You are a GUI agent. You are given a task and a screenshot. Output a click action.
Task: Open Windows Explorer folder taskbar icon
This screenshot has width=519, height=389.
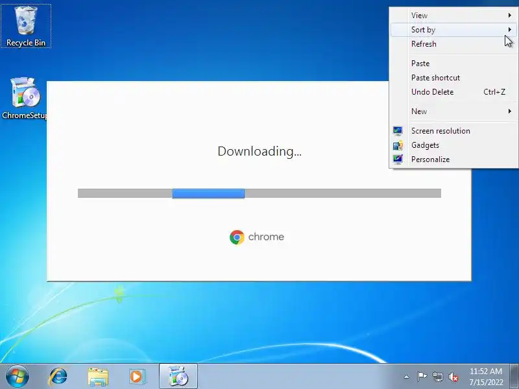pos(98,377)
